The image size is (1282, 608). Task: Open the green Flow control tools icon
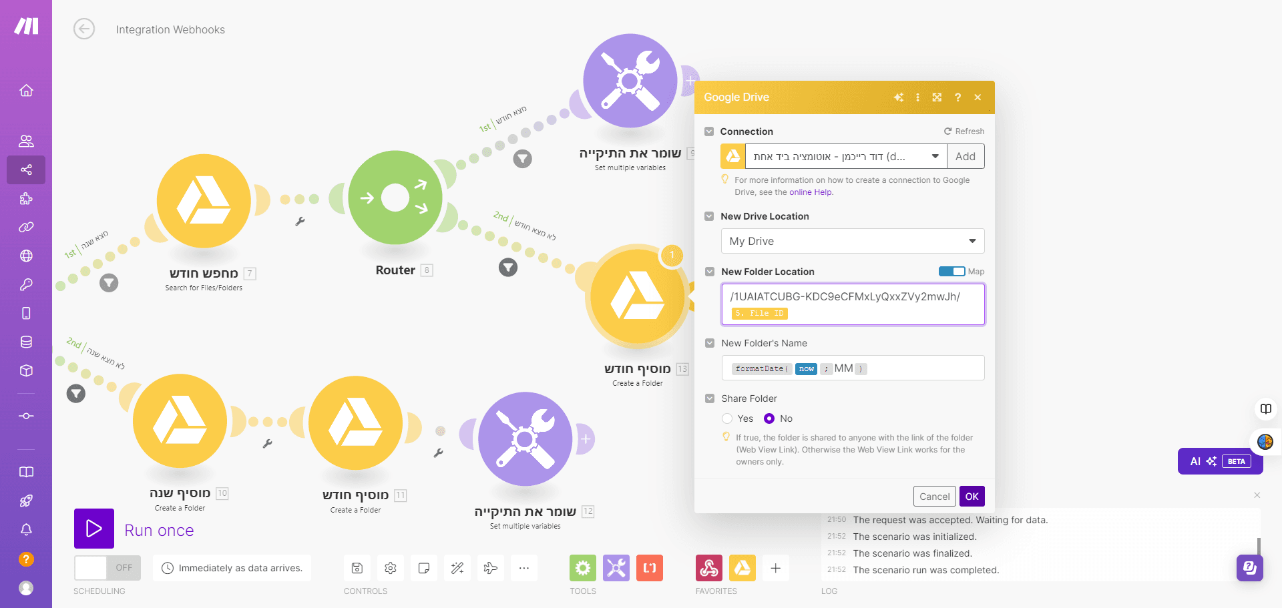(583, 568)
